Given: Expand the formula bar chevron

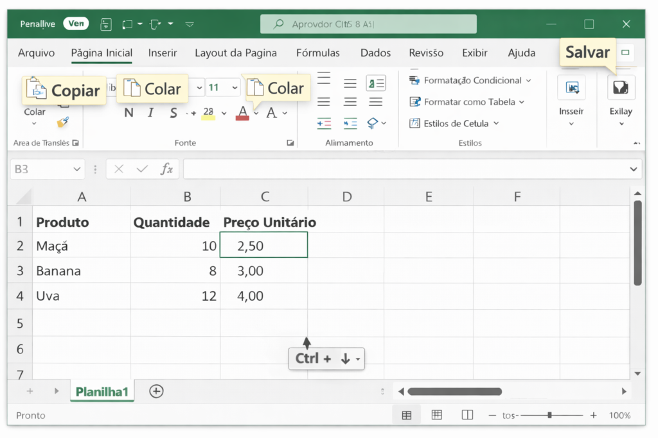Looking at the screenshot, I should (x=634, y=169).
